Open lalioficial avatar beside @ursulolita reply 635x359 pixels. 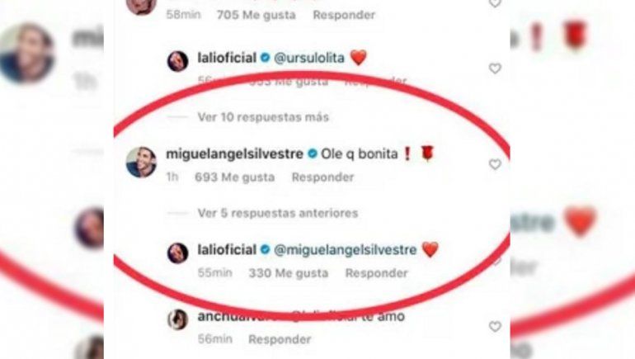click(178, 61)
